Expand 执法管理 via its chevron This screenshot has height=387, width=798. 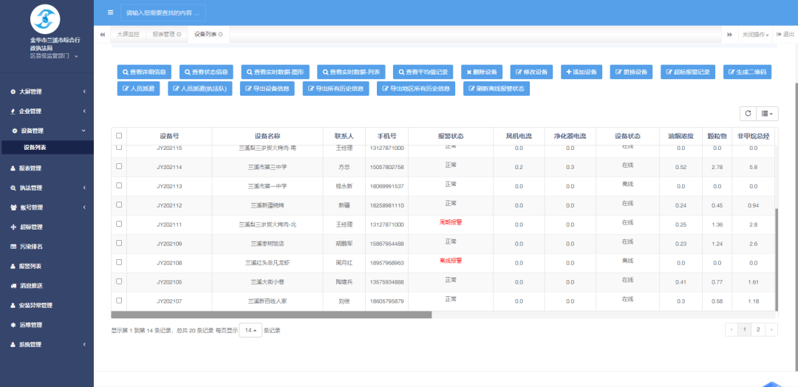[84, 188]
